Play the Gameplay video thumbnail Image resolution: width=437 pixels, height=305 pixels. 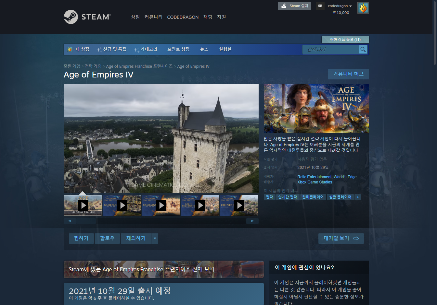click(x=122, y=205)
